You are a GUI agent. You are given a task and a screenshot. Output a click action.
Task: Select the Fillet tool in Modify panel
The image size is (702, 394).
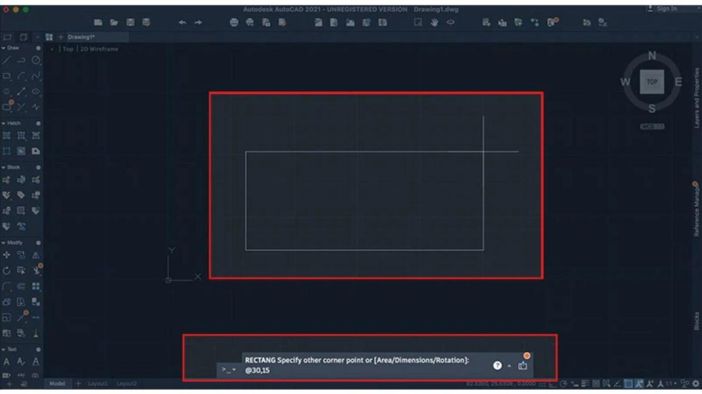pos(6,286)
